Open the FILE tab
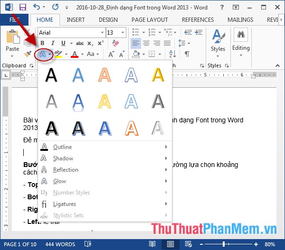285x250 pixels. 14,19
